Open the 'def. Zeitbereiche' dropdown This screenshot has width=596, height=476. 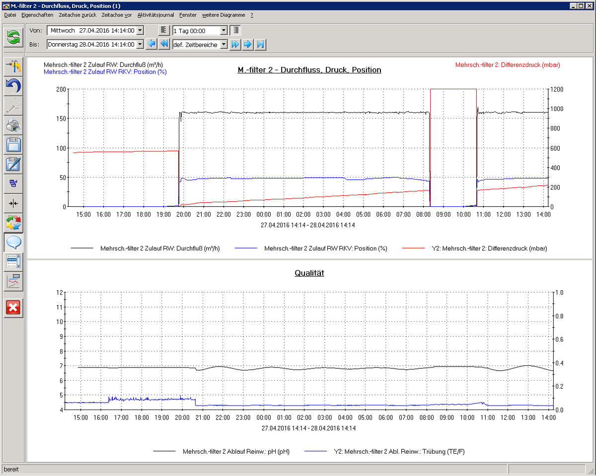tap(223, 45)
